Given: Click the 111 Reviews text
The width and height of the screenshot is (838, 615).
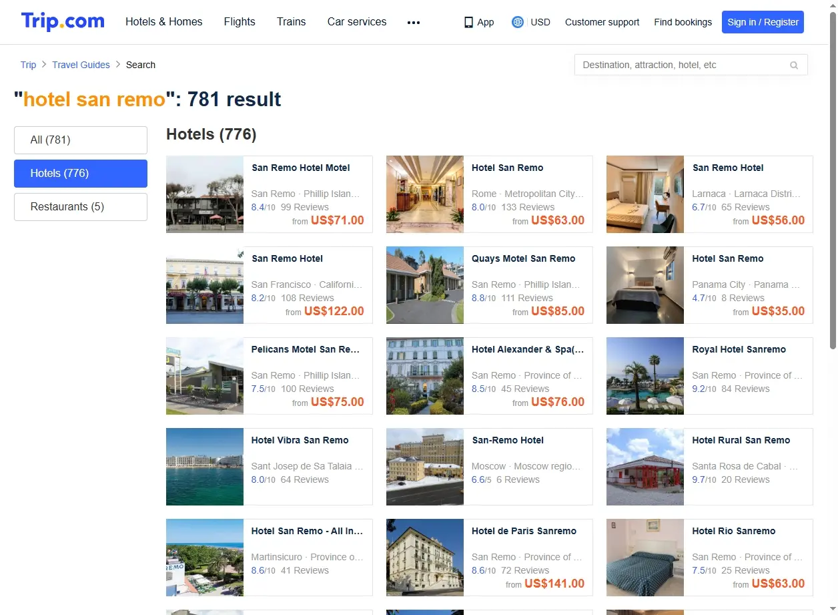Looking at the screenshot, I should click(527, 298).
